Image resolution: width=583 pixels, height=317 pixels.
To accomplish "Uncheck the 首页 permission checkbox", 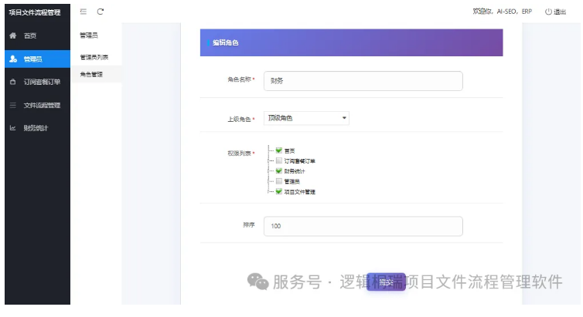I will click(279, 150).
